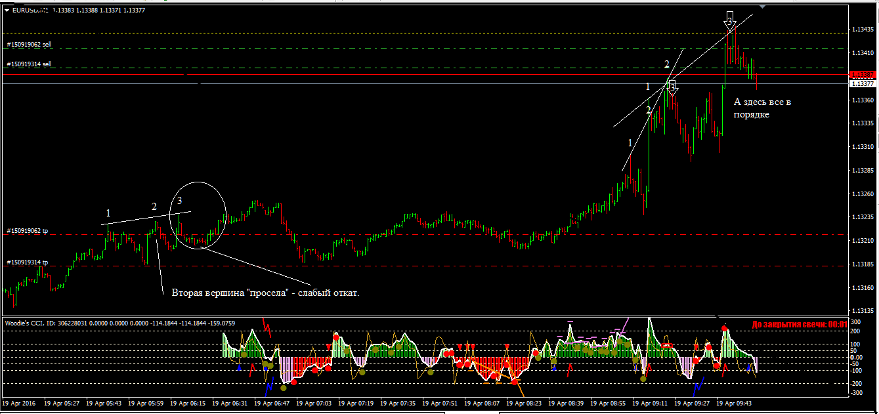This screenshot has height=414, width=879.
Task: Click the '19 Apr 09:27' time label
Action: point(691,404)
